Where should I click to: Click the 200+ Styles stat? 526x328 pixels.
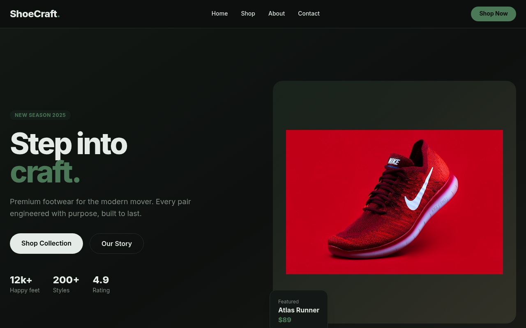(66, 284)
